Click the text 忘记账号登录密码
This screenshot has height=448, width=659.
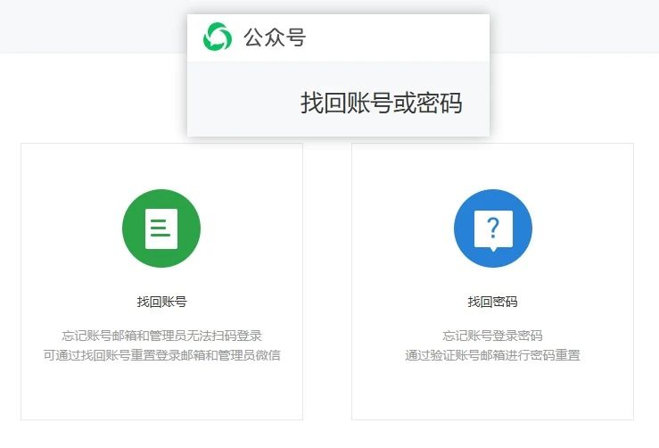492,336
